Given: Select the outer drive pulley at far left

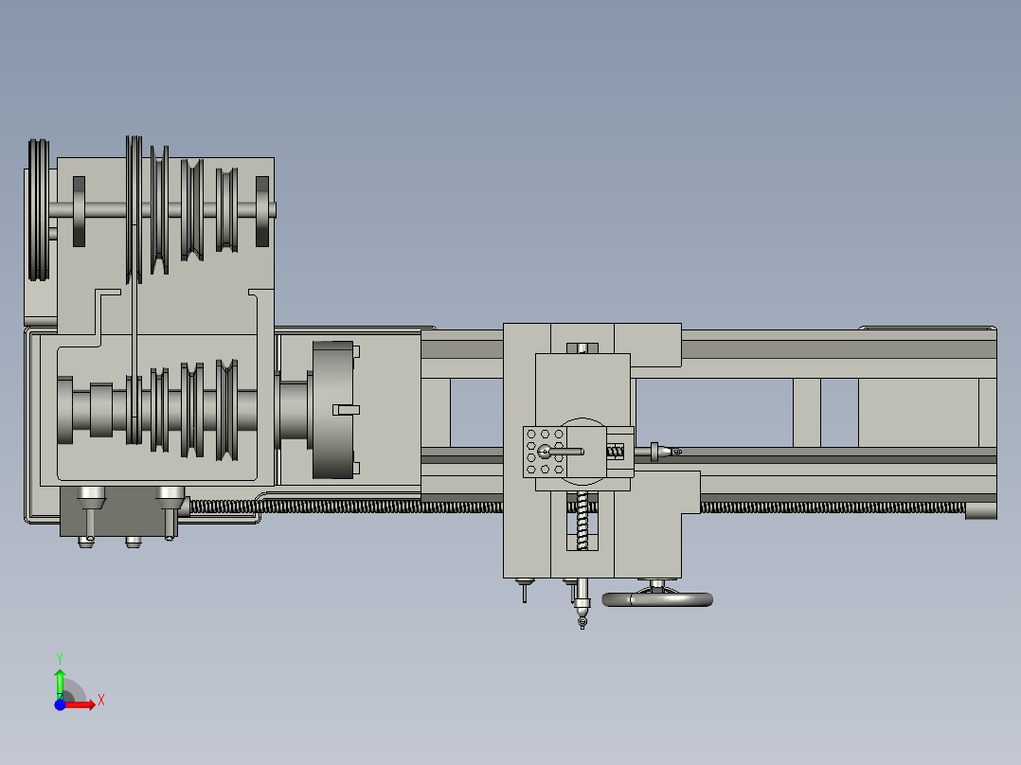Looking at the screenshot, I should click(x=39, y=209).
